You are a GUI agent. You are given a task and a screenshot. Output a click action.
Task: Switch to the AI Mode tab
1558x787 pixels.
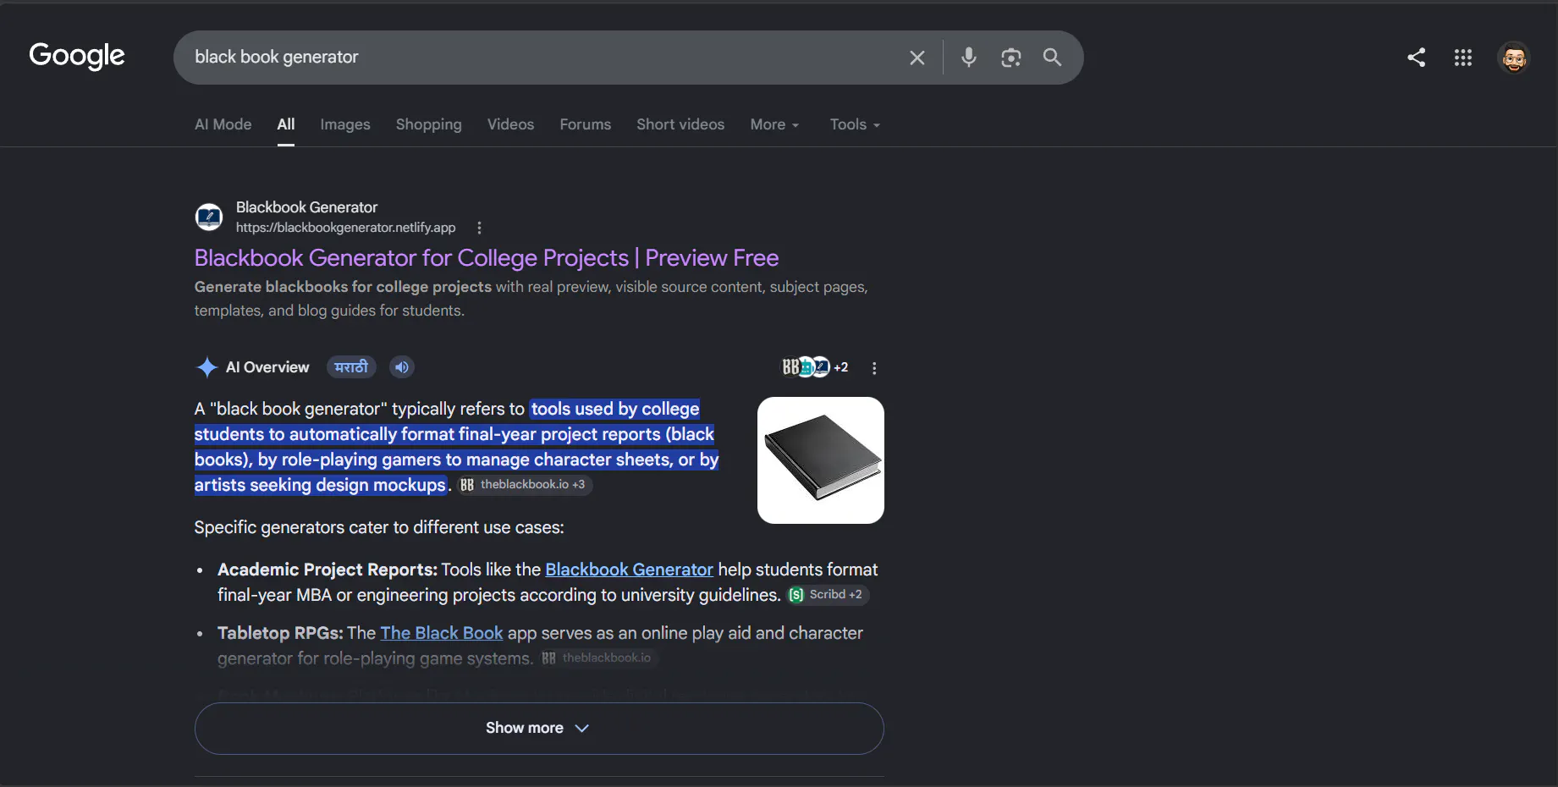click(223, 124)
